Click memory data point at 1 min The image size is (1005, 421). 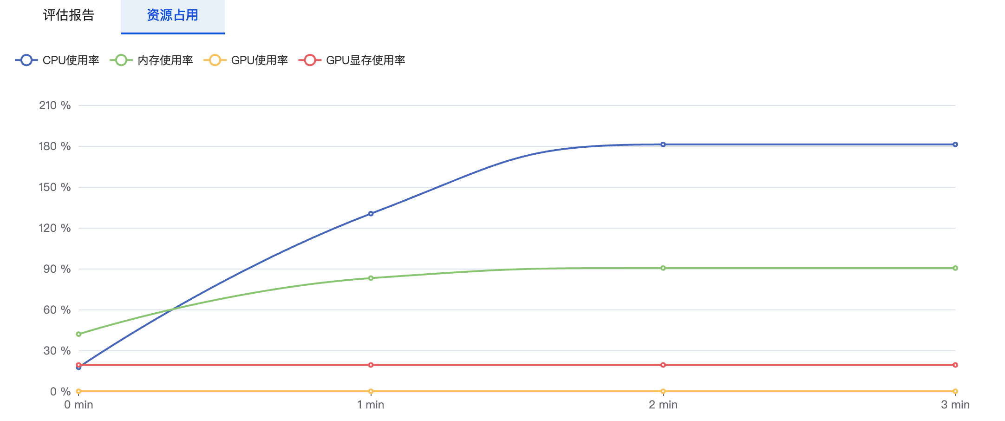click(x=371, y=278)
